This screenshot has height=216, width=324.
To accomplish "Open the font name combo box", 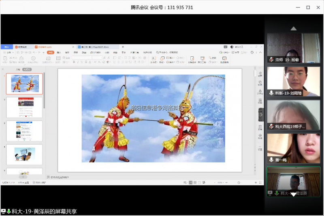I will 82,58.
